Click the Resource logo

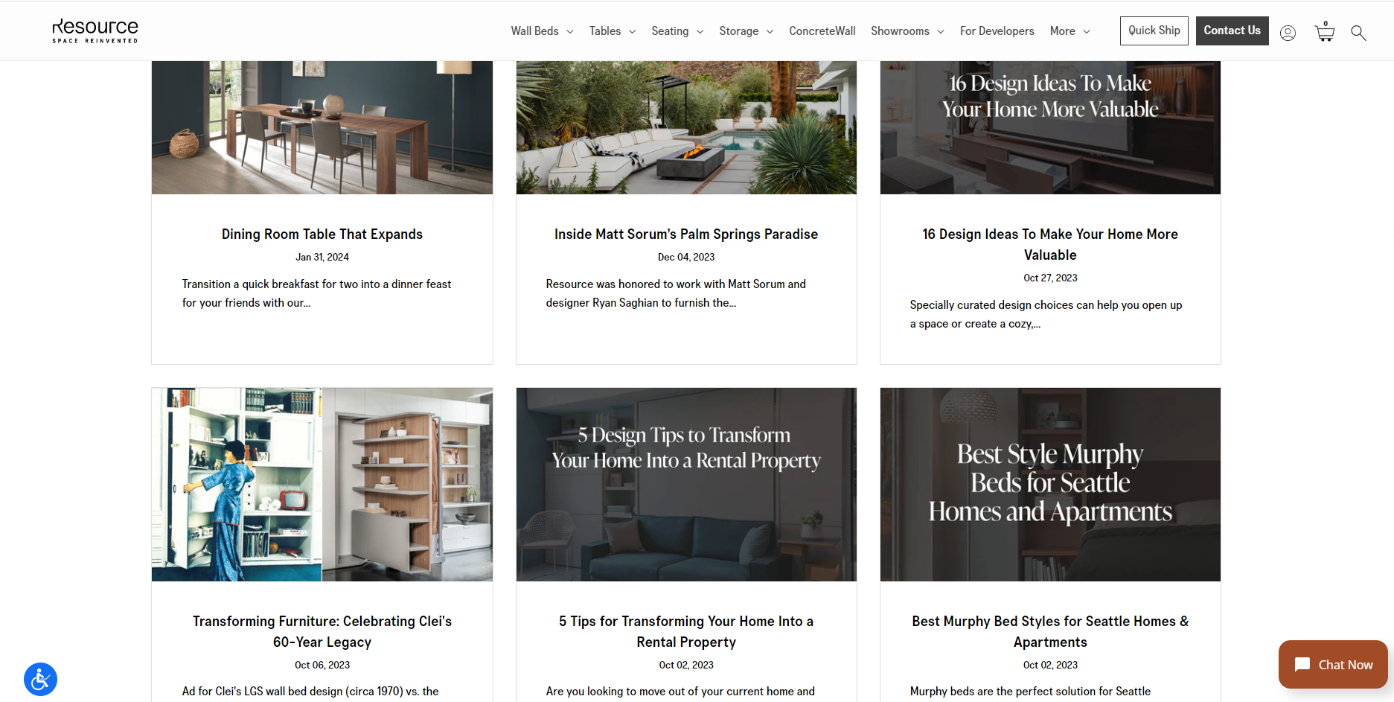click(x=95, y=31)
